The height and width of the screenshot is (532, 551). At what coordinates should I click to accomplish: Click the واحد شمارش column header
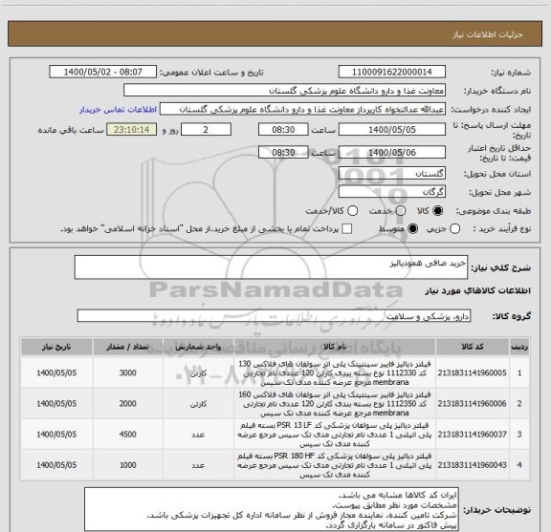pos(199,347)
